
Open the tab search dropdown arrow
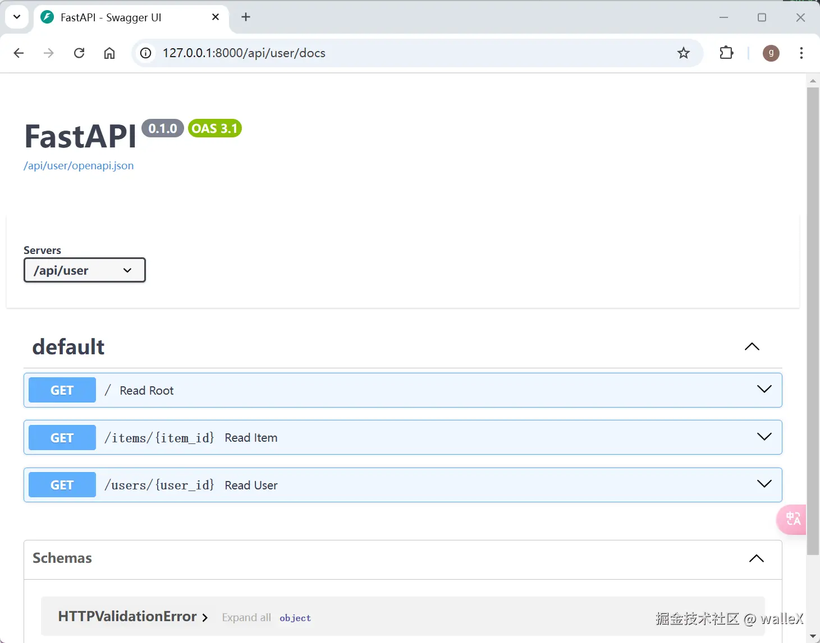point(17,17)
